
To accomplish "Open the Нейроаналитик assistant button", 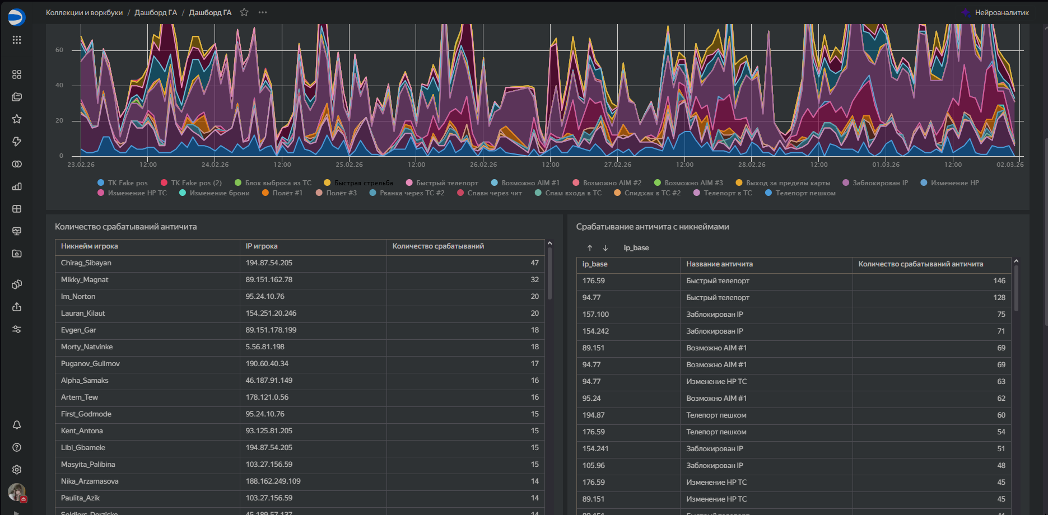I will [995, 12].
